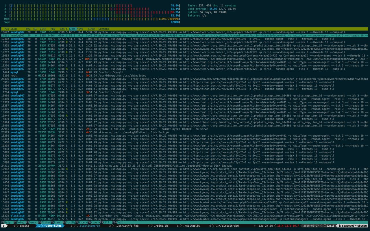The width and height of the screenshot is (370, 231).
Task: Activate F3 Search in htop footer
Action: coord(32,222)
